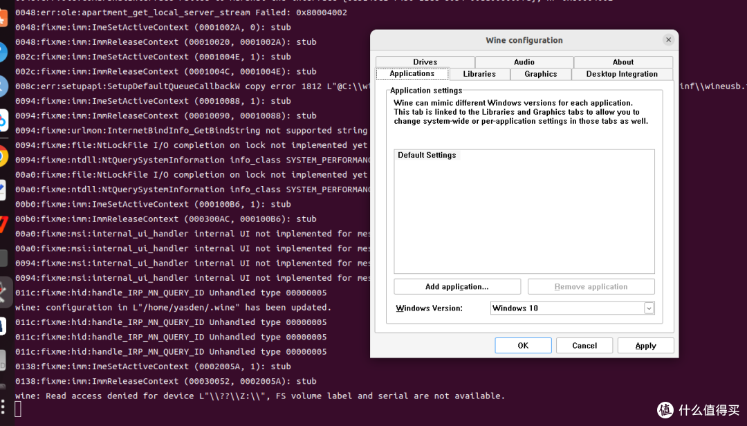The width and height of the screenshot is (747, 426).
Task: Click the Add application button
Action: click(457, 286)
